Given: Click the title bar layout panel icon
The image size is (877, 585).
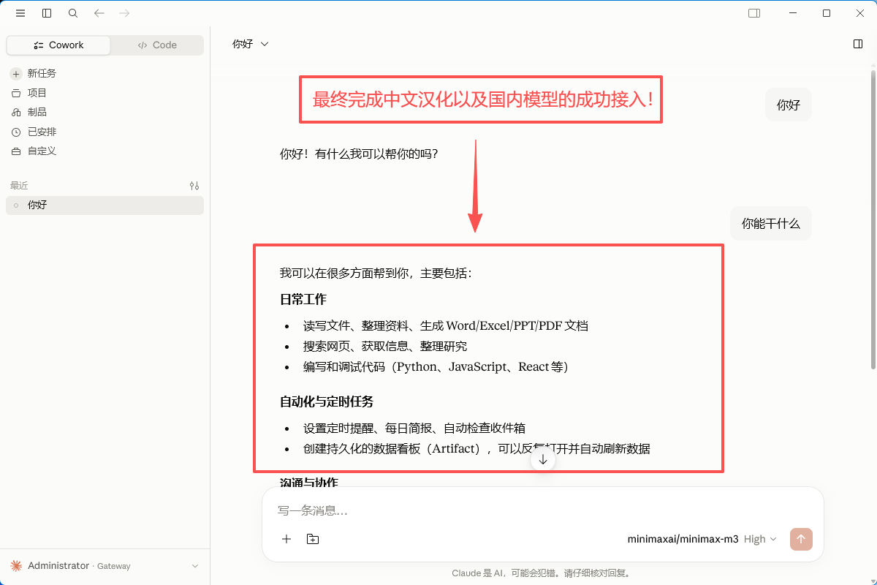Looking at the screenshot, I should (x=754, y=13).
